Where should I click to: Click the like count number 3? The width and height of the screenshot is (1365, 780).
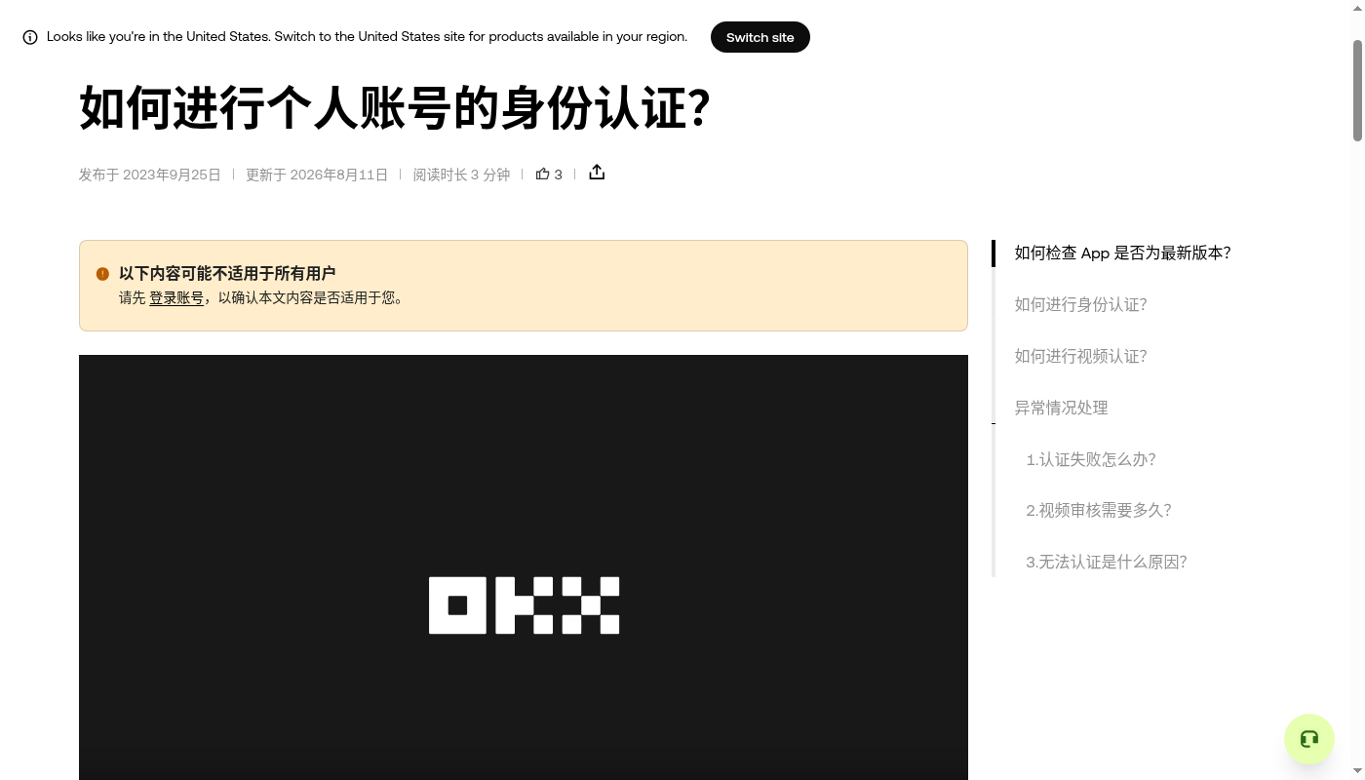[x=558, y=175]
